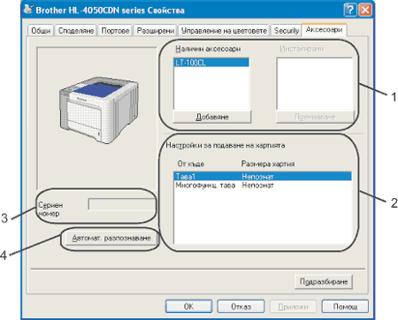This screenshot has height=320, width=398.
Task: Open help with the Помощ button
Action: click(x=345, y=307)
